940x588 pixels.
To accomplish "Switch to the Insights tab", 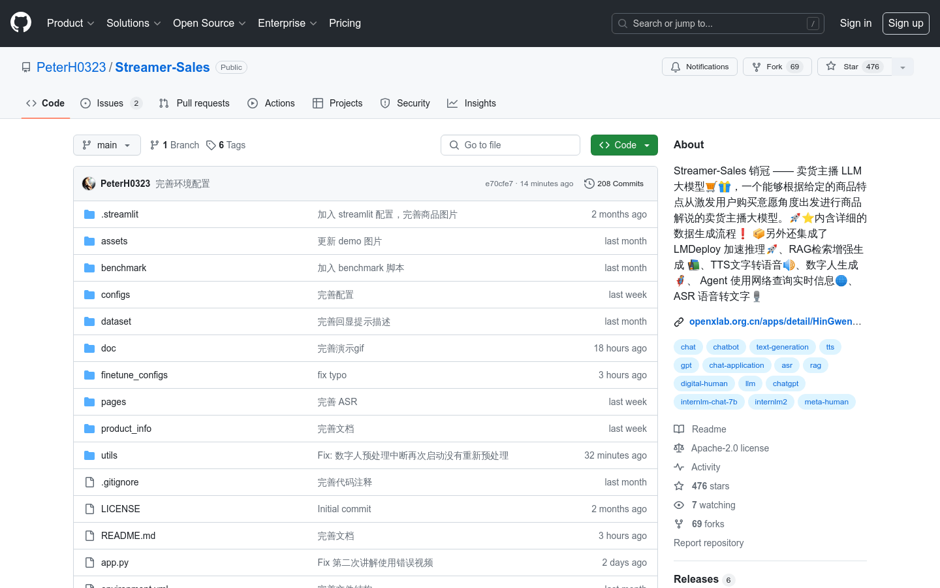I will coord(472,103).
